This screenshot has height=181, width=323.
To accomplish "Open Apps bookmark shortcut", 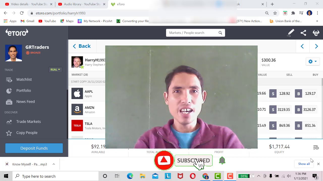I will coord(10,21).
